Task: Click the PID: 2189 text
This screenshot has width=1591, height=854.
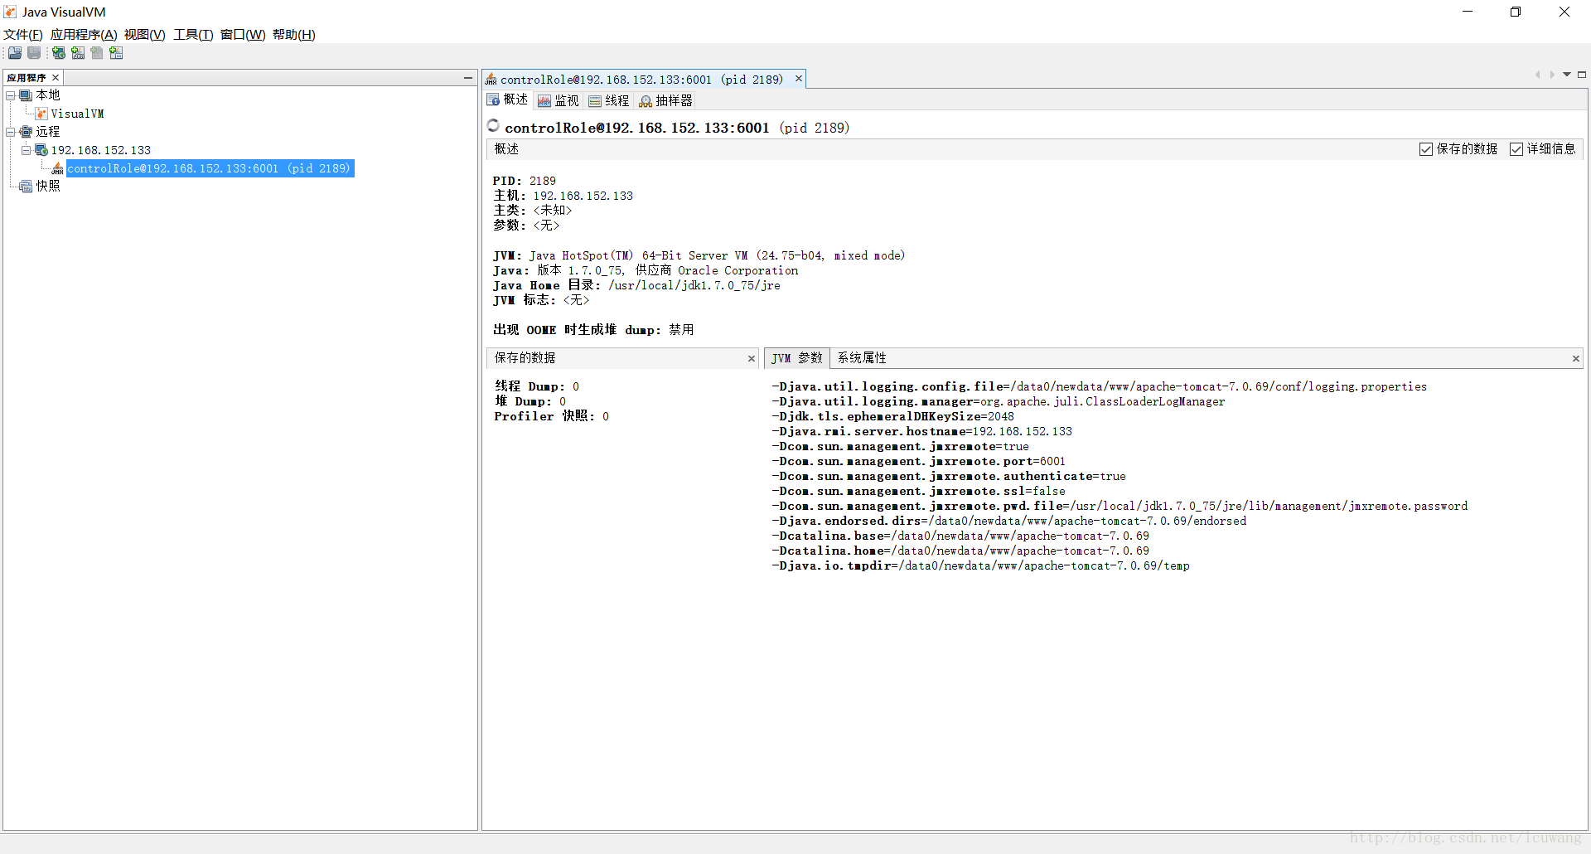Action: [x=525, y=181]
